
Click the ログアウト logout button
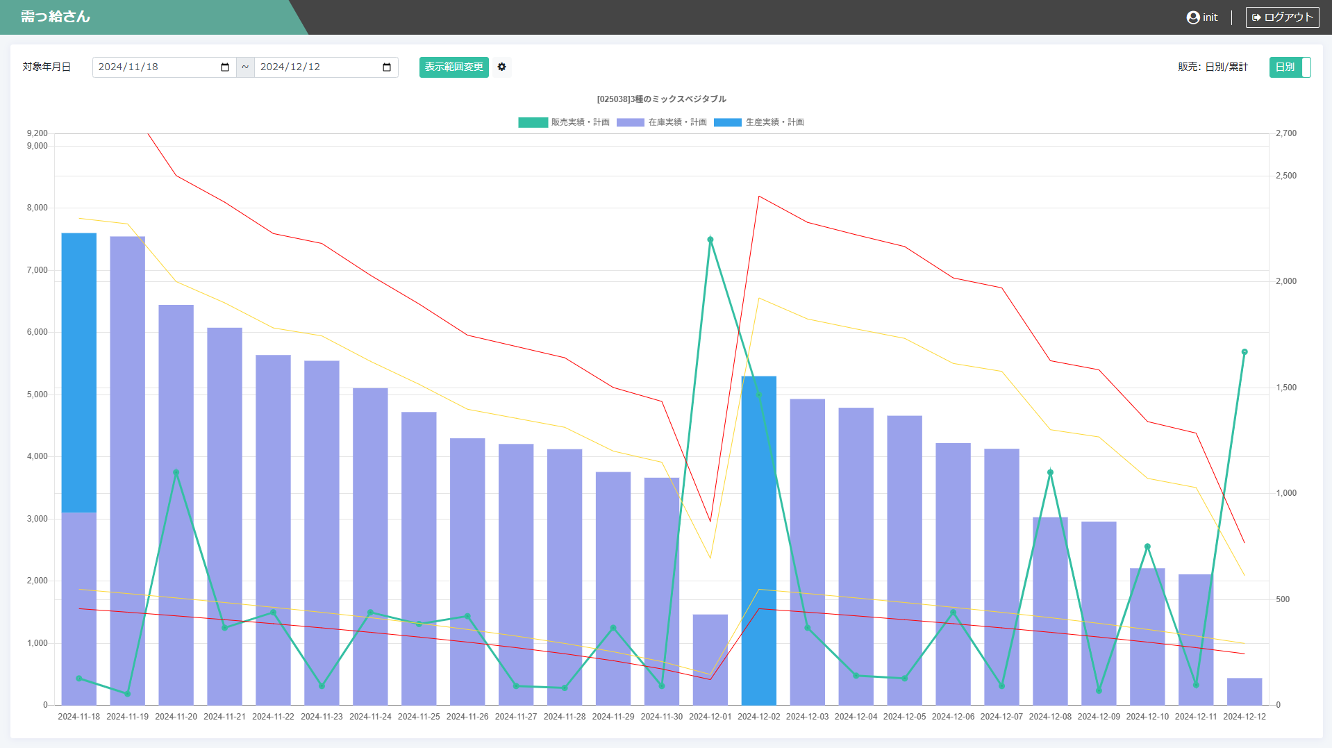[1282, 17]
